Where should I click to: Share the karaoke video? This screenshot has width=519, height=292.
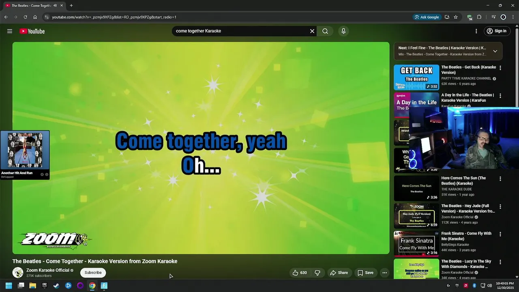coord(339,273)
